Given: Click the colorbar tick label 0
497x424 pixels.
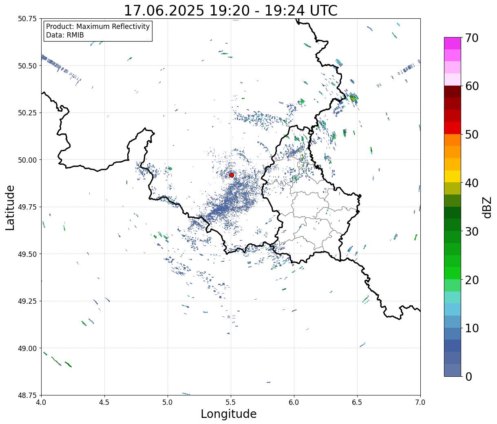Looking at the screenshot, I should click(468, 376).
